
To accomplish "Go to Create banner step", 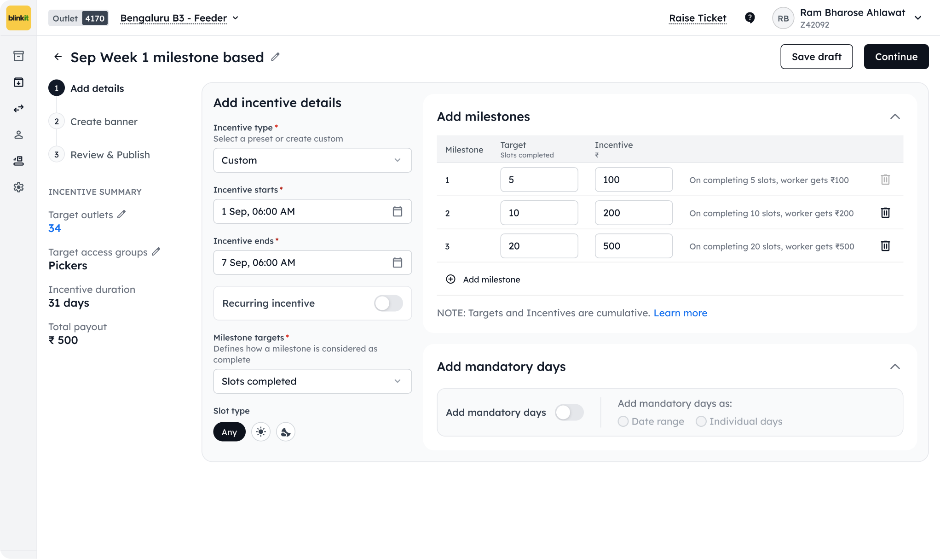I will click(93, 122).
